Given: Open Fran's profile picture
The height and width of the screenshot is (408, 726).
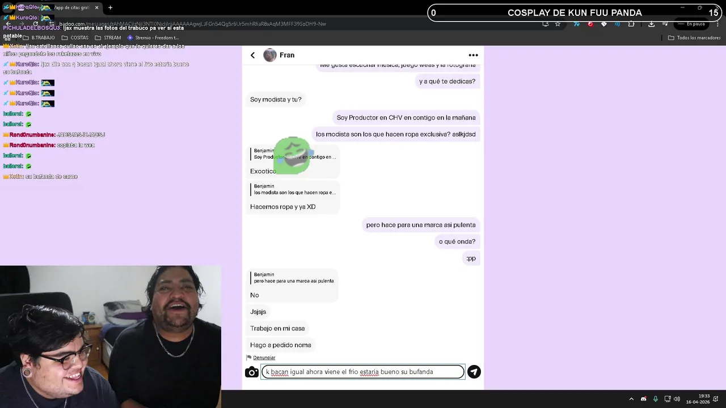Looking at the screenshot, I should 270,55.
